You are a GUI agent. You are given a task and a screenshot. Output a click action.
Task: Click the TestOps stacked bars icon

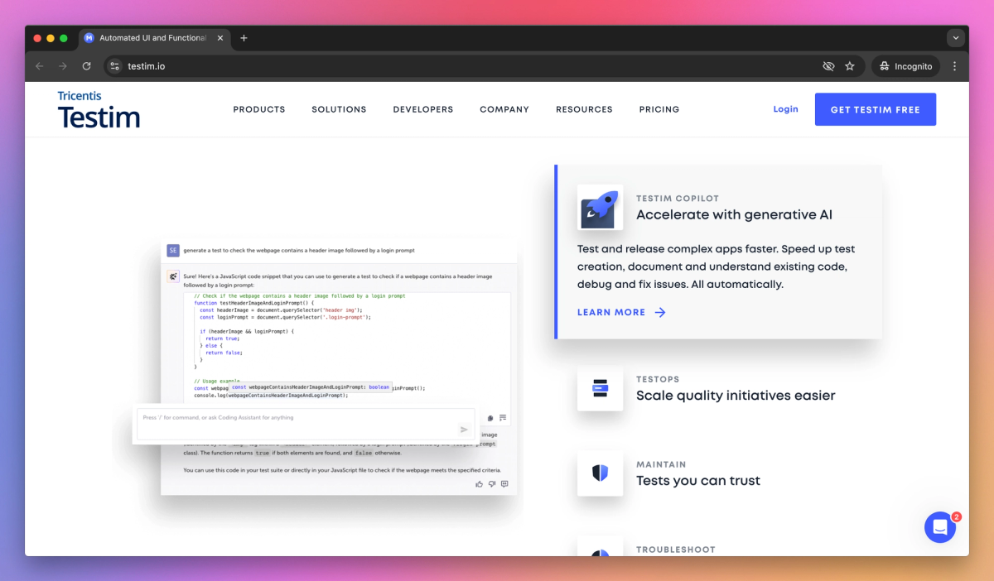[600, 388]
